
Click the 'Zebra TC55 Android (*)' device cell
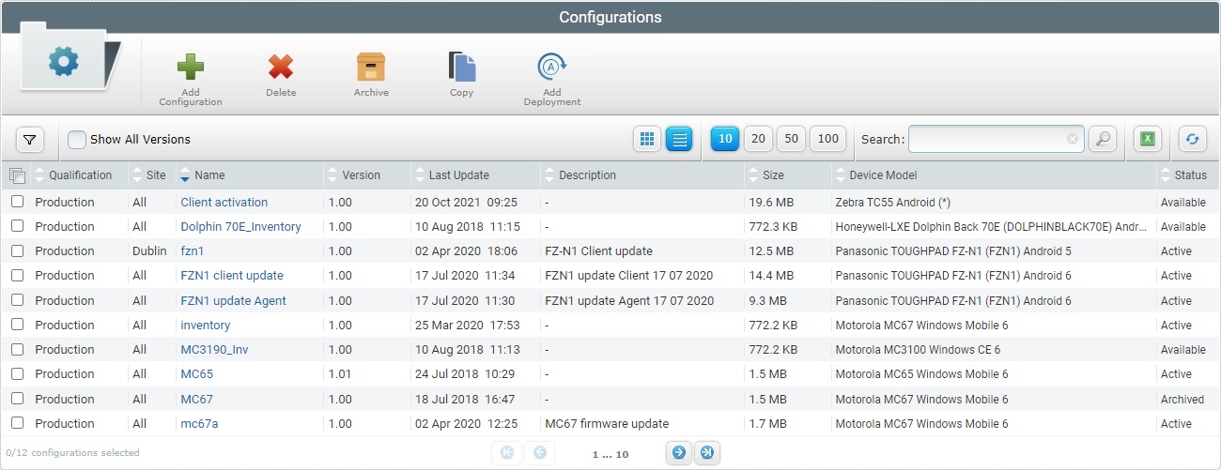pos(892,202)
